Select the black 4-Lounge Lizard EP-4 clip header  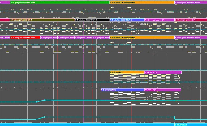coord(92,20)
